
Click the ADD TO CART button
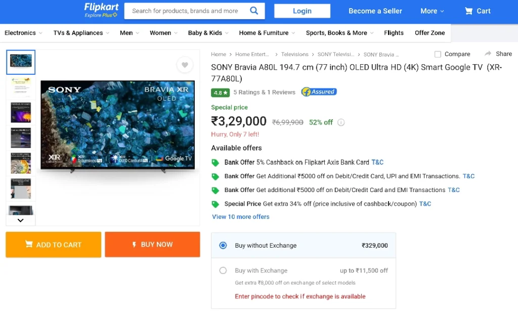pos(54,245)
